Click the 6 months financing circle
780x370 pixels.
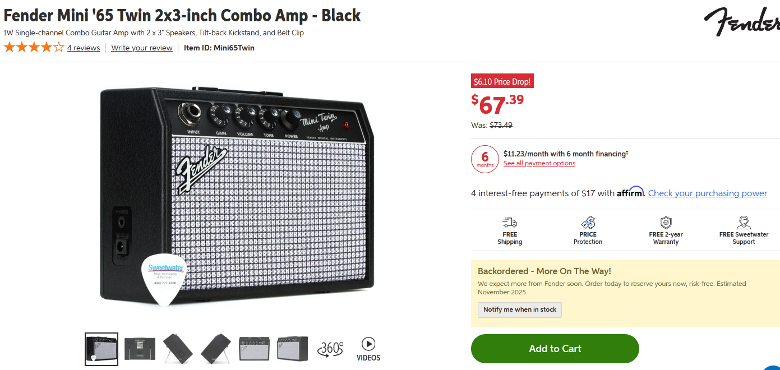click(x=485, y=159)
